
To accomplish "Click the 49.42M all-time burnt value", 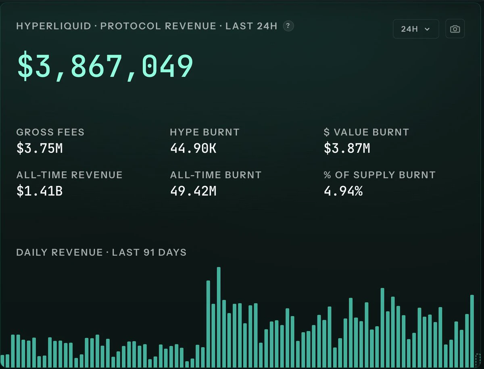I will (x=193, y=191).
